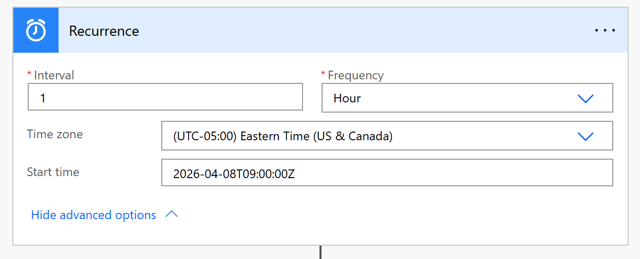Screen dimensions: 640x259
Task: Click the Start time label
Action: point(53,172)
